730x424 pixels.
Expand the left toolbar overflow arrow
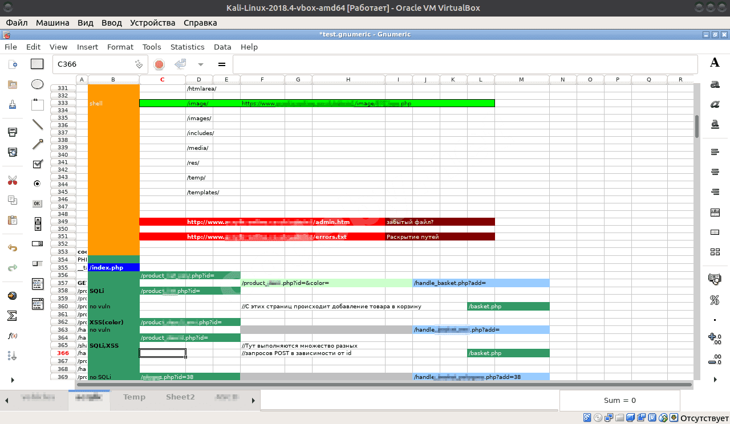(x=12, y=380)
